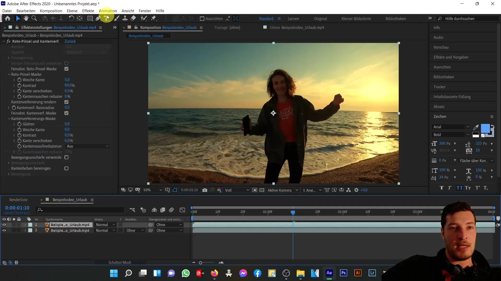Click the reset exposure icon
Viewport: 501px width, 281px height.
tap(356, 190)
